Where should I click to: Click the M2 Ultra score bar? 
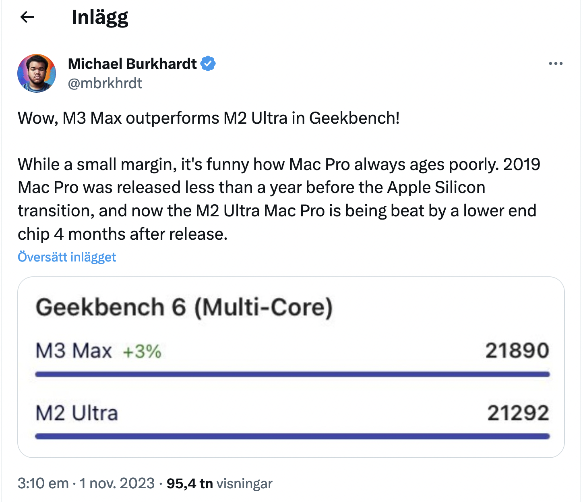pos(292,436)
